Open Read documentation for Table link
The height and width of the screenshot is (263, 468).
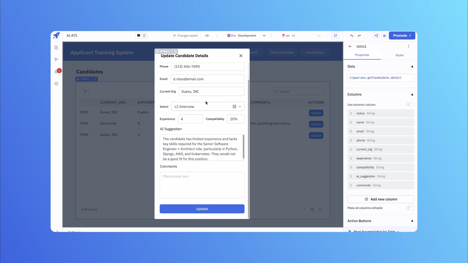pos(374,231)
